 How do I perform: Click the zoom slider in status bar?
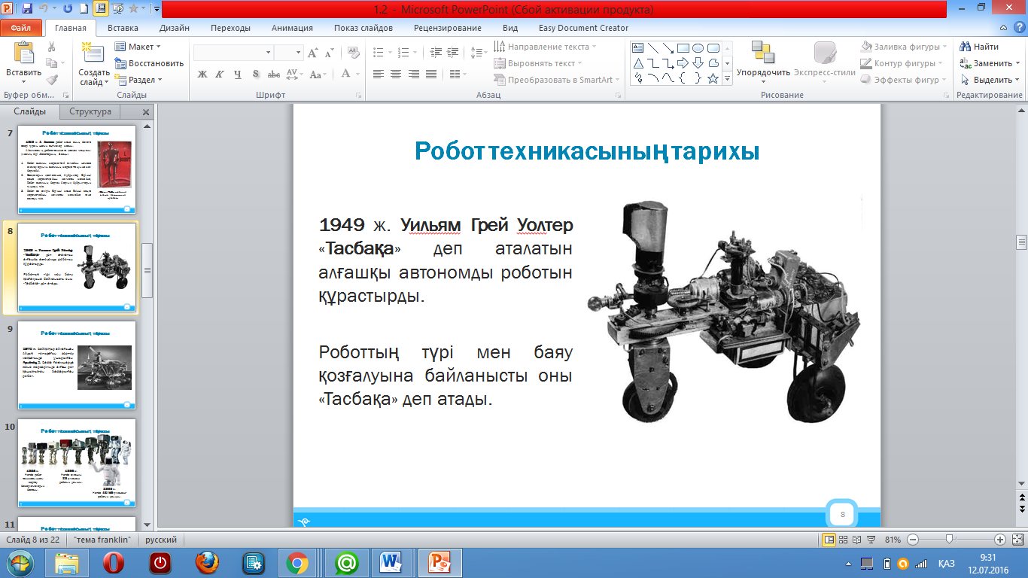(950, 540)
